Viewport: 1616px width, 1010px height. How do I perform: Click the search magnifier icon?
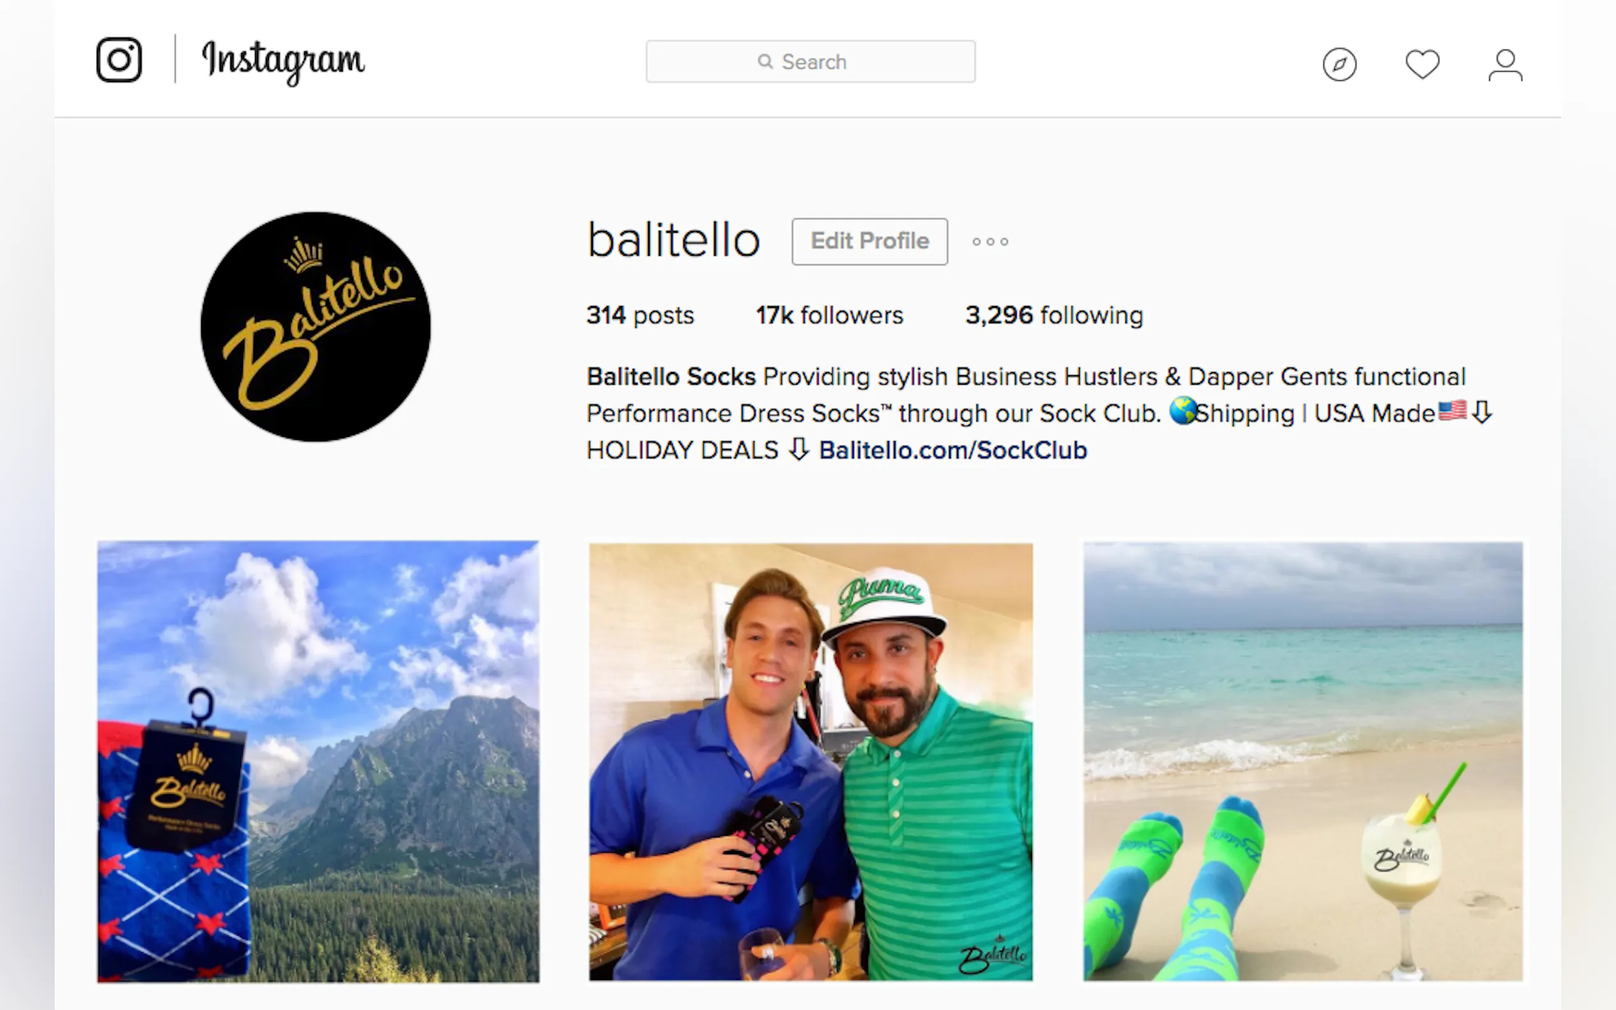(765, 62)
